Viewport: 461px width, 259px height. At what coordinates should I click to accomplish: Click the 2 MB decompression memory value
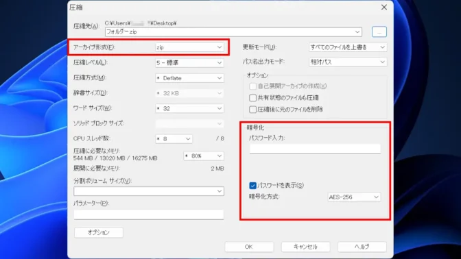pos(217,169)
